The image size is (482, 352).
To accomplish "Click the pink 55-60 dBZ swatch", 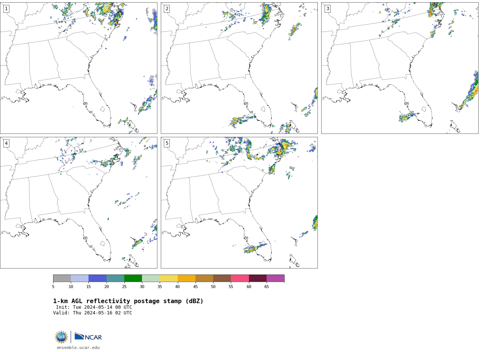I will click(240, 278).
